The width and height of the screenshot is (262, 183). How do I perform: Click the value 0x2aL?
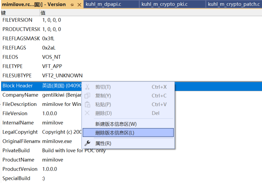[49, 48]
